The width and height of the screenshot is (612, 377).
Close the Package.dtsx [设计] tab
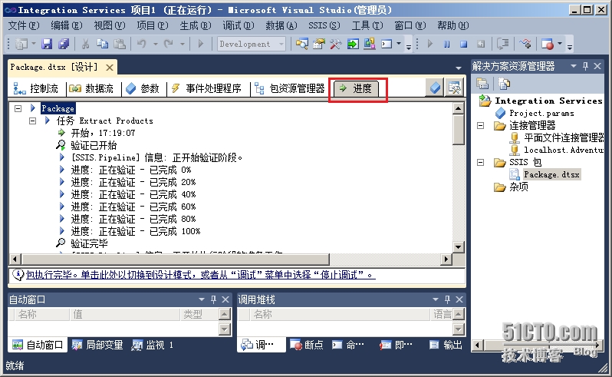pos(110,68)
